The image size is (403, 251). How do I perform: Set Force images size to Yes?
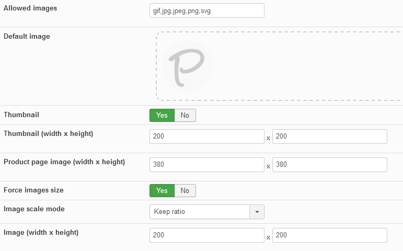[162, 190]
